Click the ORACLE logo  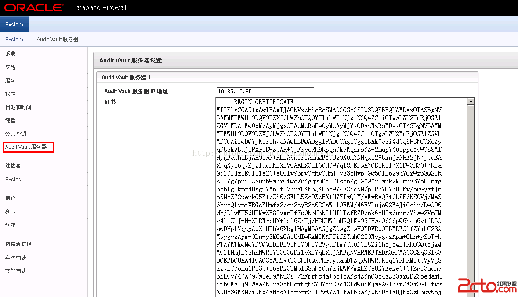(33, 7)
